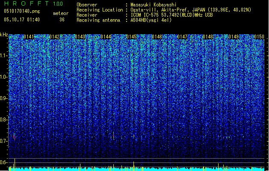Click the meteor count value 36
269x171 pixels.
62,20
